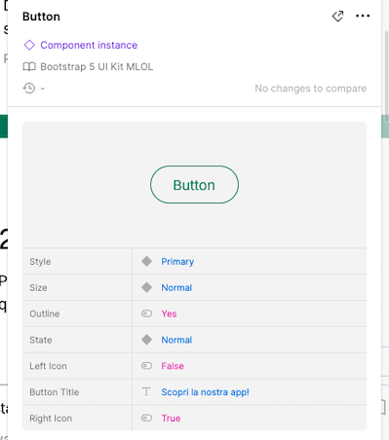The image size is (389, 440).
Task: Click the purple Component instance diamond icon
Action: tap(29, 45)
